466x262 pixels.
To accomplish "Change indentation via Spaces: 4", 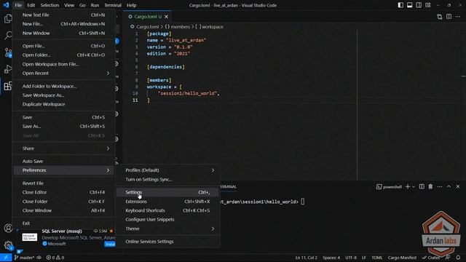I will click(331, 258).
